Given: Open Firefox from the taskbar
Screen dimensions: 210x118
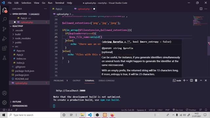Looking at the screenshot, I should pos(112,115).
